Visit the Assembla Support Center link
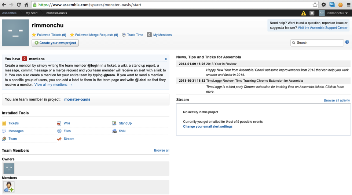Image resolution: width=352 pixels, height=195 pixels. click(x=323, y=28)
